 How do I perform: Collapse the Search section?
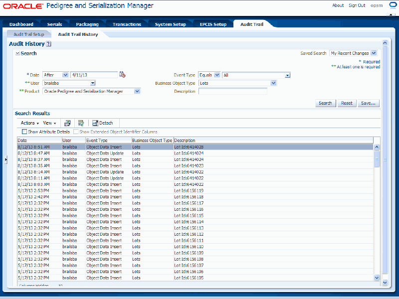(x=17, y=53)
